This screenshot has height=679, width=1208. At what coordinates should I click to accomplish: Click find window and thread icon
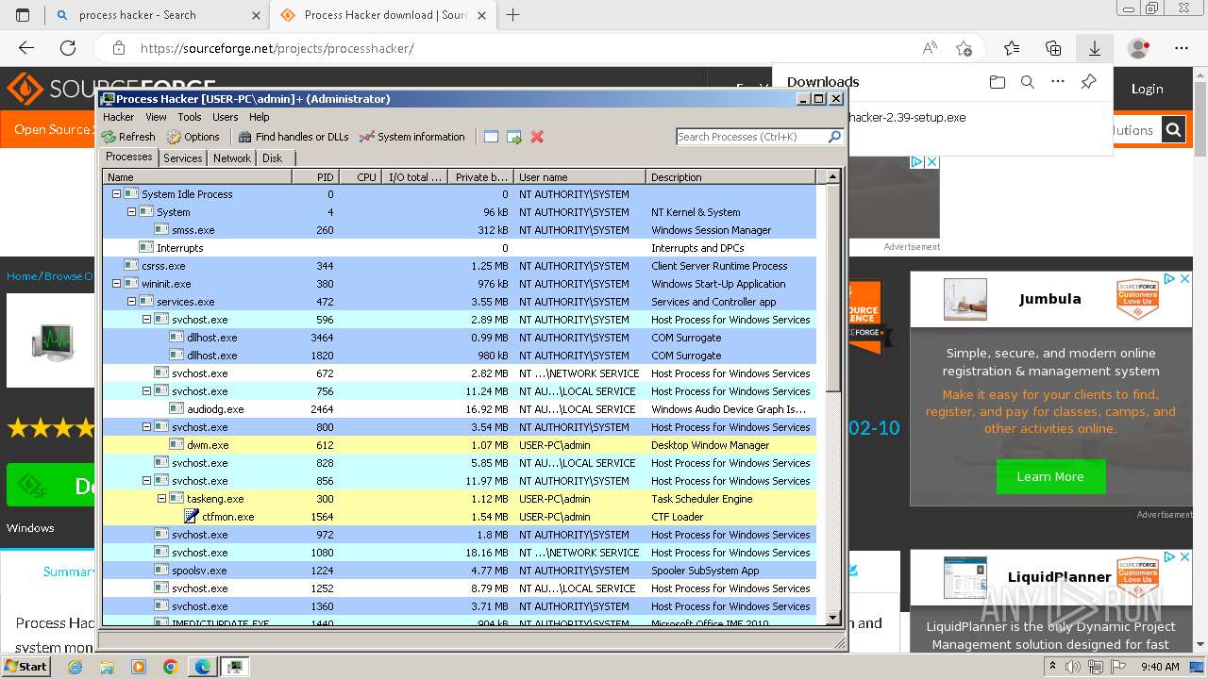[x=514, y=137]
